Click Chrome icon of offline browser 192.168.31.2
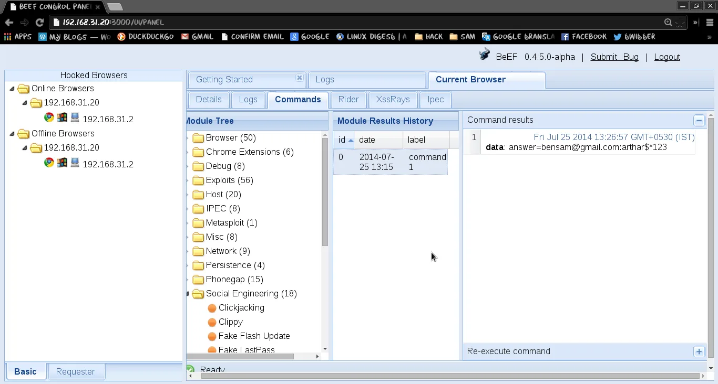 (x=49, y=163)
